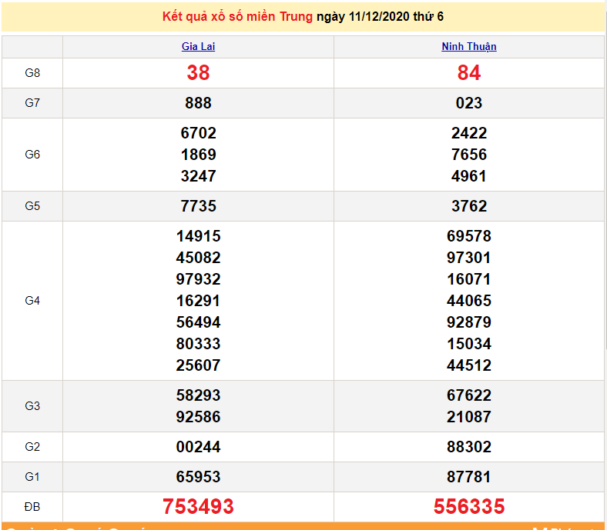The image size is (607, 530).
Task: Click the Ninh Thuận special prize 556335
Action: point(468,506)
